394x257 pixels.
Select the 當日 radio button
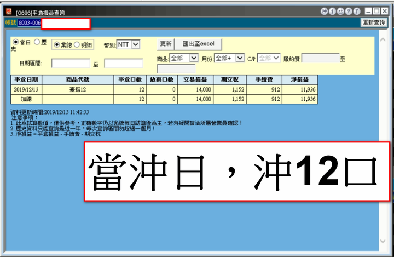[x=16, y=42]
